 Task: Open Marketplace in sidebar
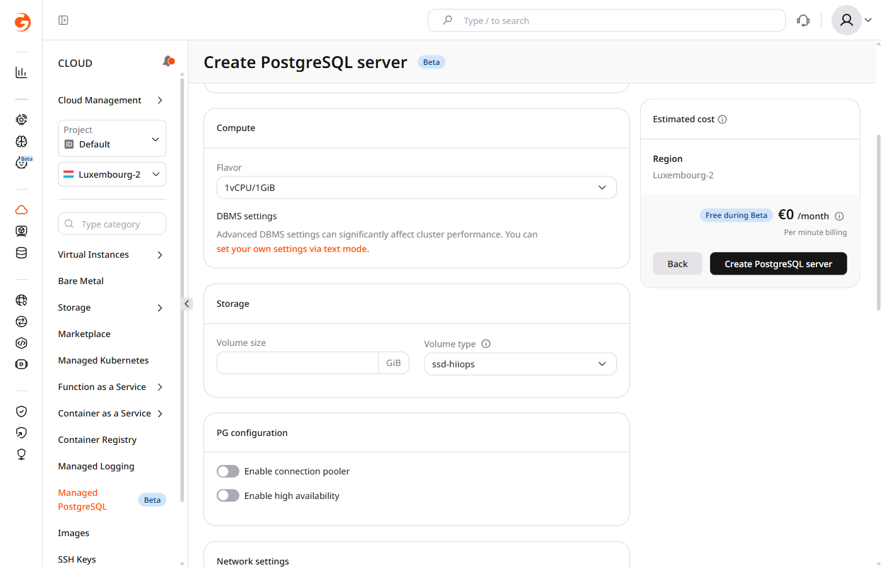[x=84, y=334]
